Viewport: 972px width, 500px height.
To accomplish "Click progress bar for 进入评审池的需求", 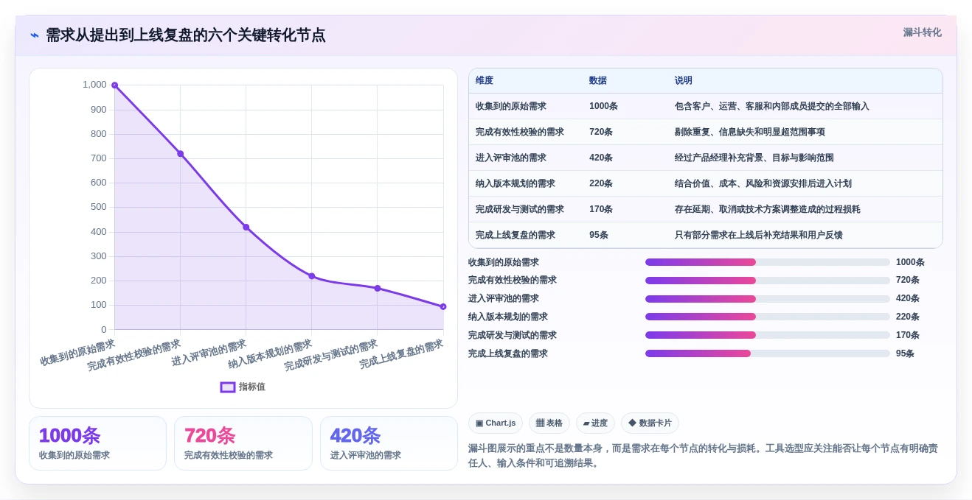I will point(768,298).
